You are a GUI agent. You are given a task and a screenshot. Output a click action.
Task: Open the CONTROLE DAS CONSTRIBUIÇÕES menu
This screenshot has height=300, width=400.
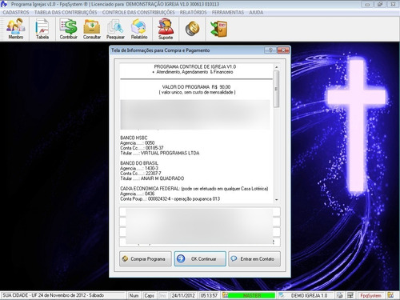pyautogui.click(x=138, y=12)
